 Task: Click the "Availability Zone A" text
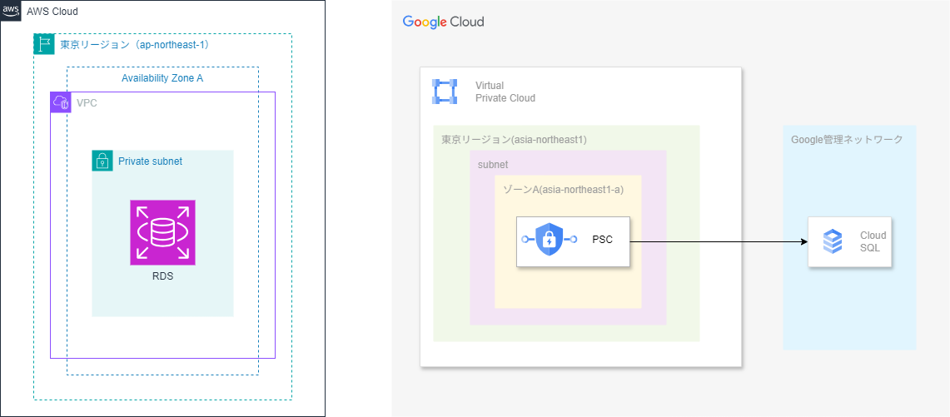[162, 78]
